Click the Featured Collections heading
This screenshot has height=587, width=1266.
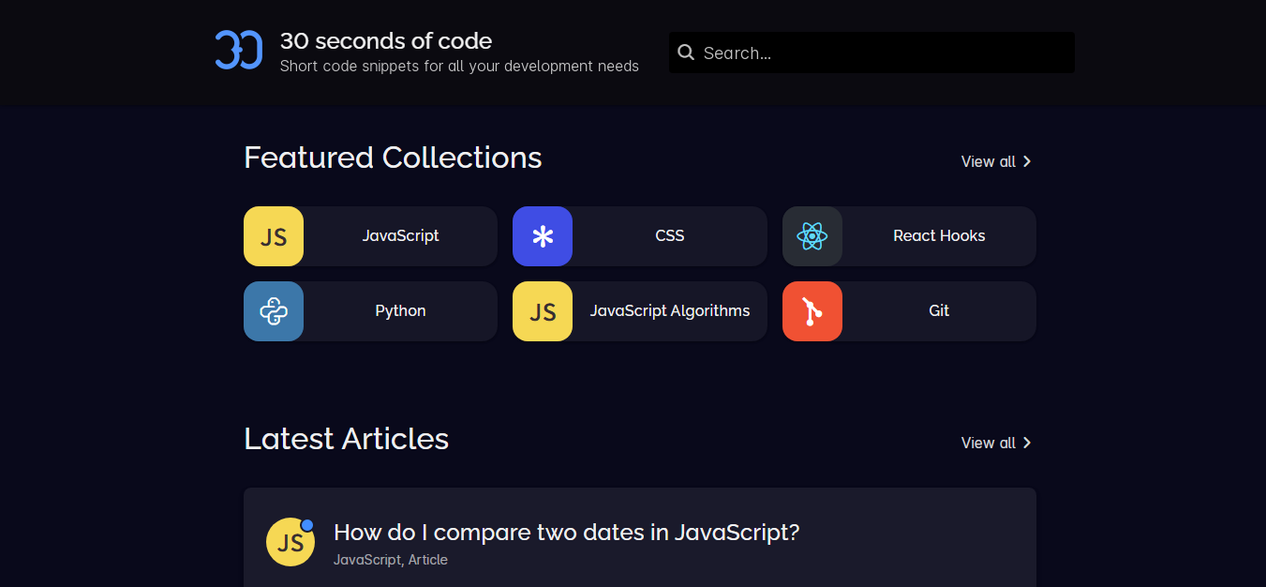tap(393, 158)
